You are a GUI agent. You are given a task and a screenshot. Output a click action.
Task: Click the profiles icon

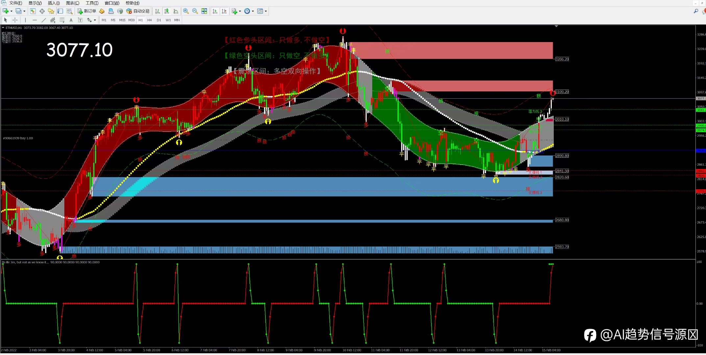coord(19,11)
